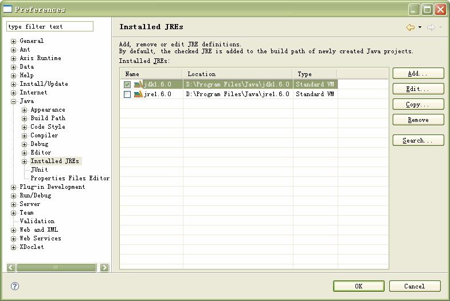
Task: Click the Add... button
Action: pos(418,73)
